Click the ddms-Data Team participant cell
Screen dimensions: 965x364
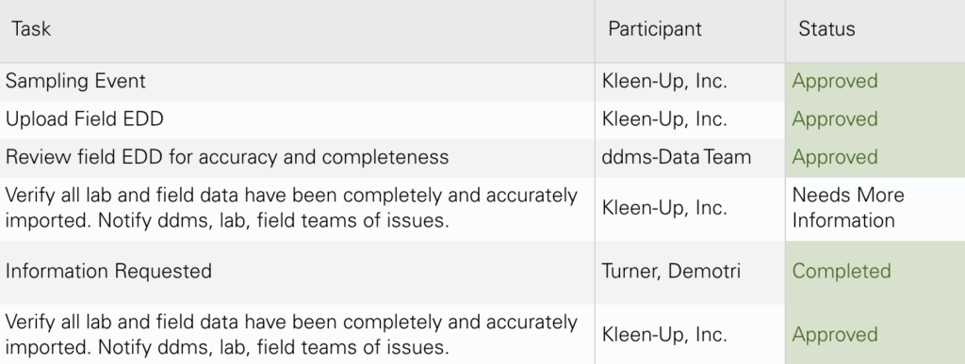(x=677, y=157)
